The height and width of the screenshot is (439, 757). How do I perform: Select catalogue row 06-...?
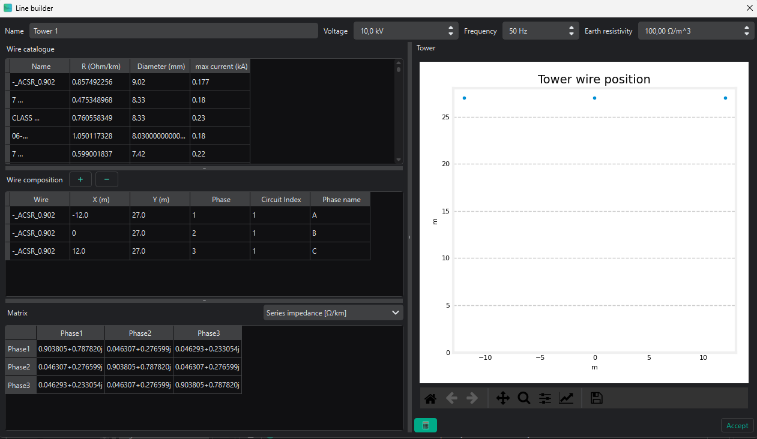pyautogui.click(x=40, y=136)
